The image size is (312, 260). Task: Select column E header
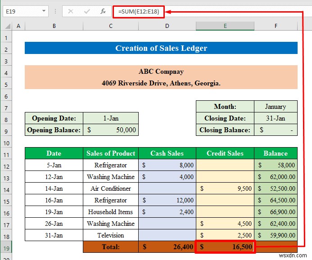pyautogui.click(x=225, y=26)
